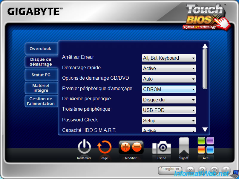Click the round X button
This screenshot has height=179, width=239.
[x=190, y=170]
